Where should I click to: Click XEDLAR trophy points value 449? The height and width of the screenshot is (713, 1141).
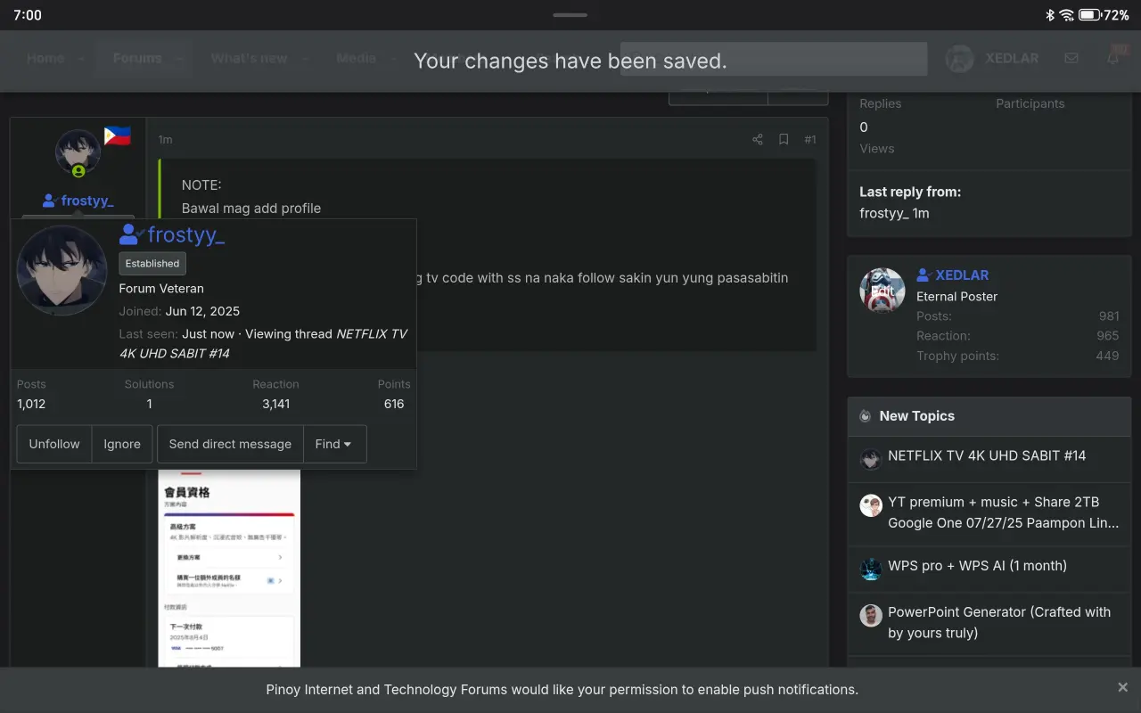1108,356
